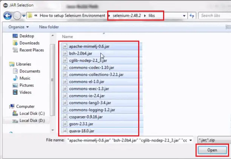Select Computer in the navigation pane
Screen dimensions: 231x159
pyautogui.click(x=22, y=106)
